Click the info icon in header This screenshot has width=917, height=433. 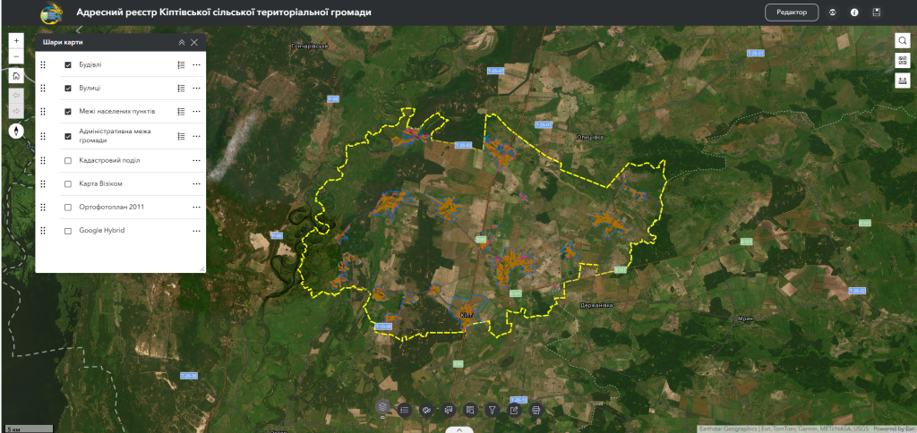[854, 13]
